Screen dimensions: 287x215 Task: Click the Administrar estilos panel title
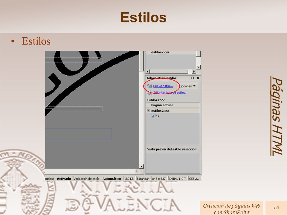tap(161, 78)
